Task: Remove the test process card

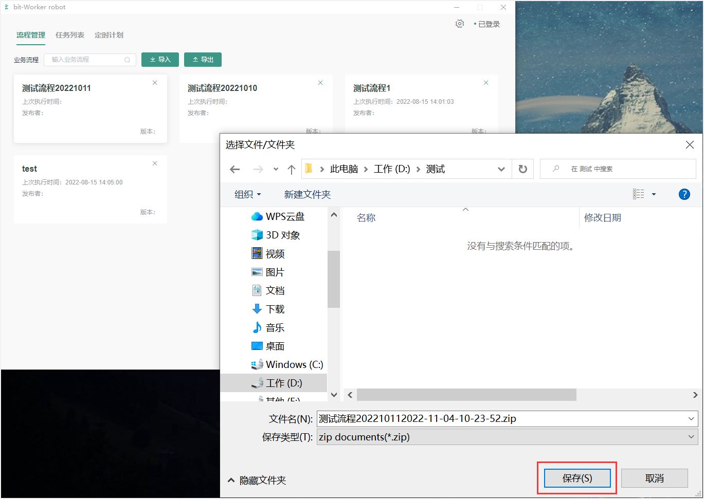Action: [x=155, y=163]
